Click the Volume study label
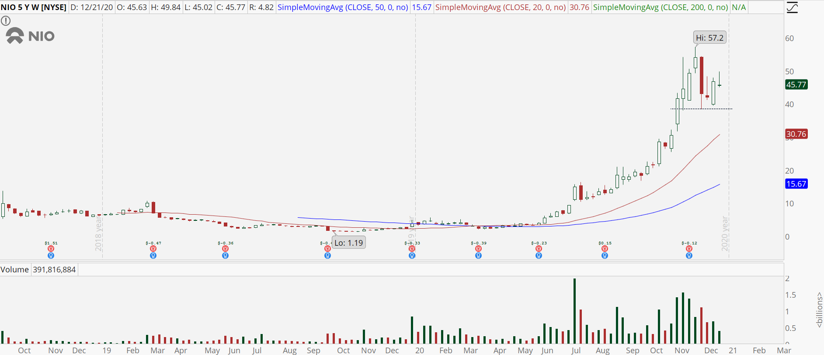Viewport: 824px width, 355px height. click(x=14, y=269)
